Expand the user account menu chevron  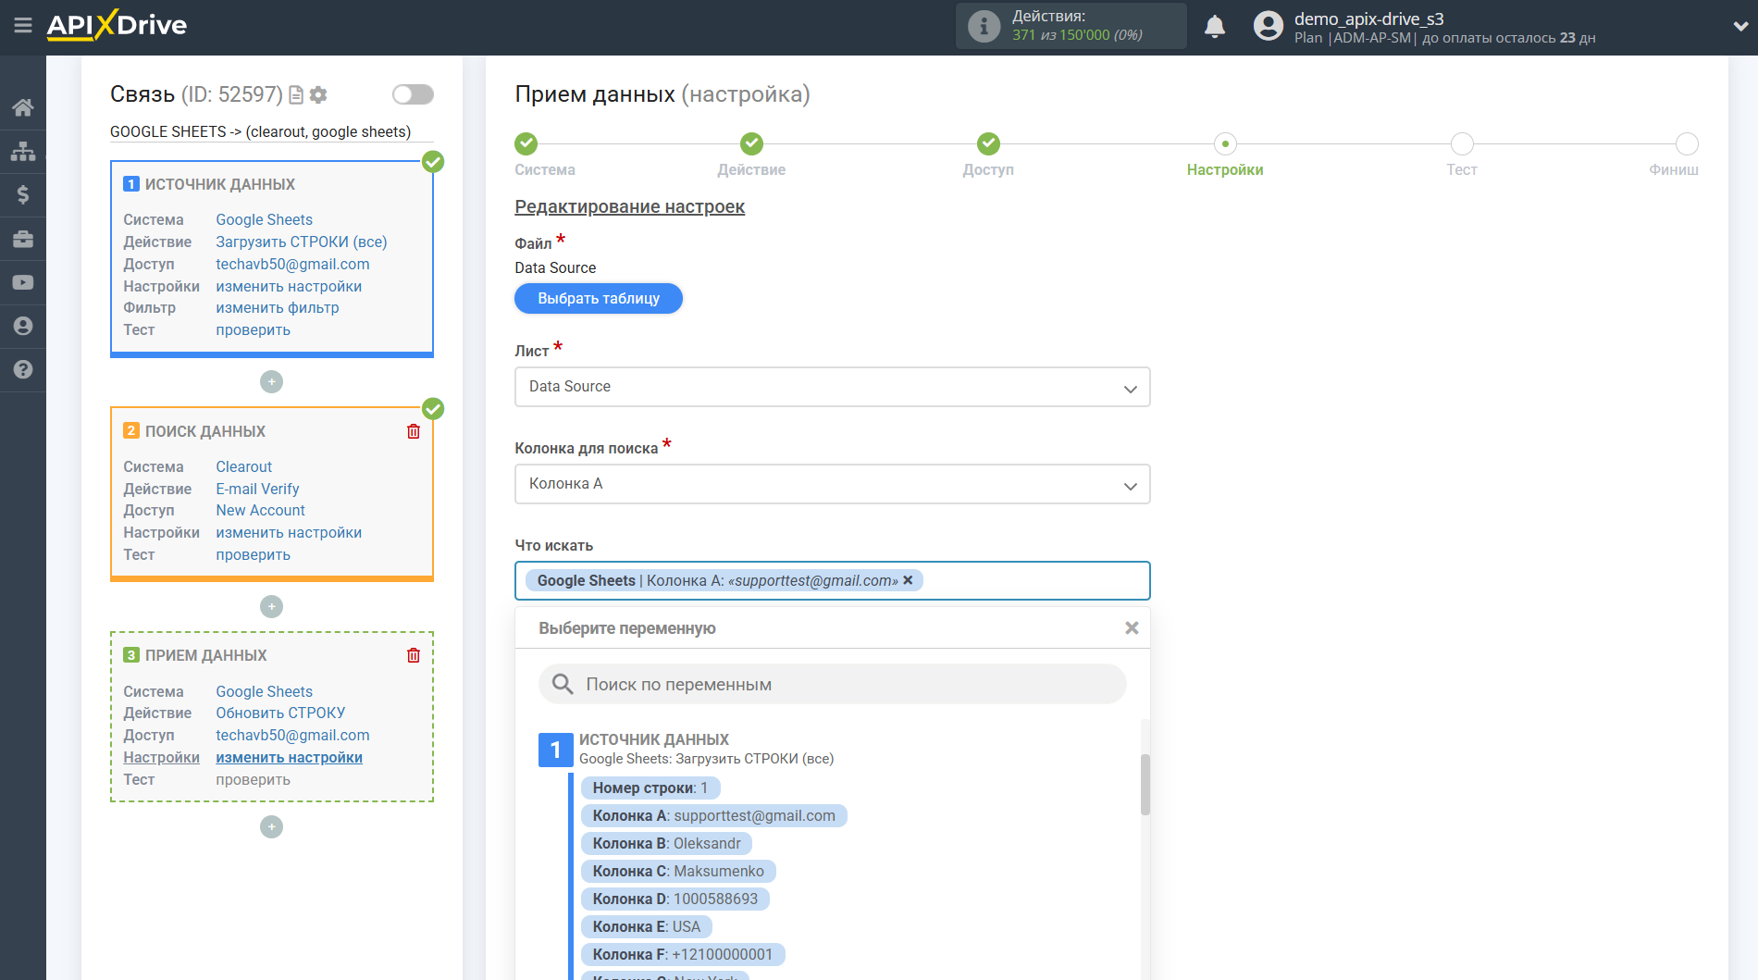(1739, 27)
